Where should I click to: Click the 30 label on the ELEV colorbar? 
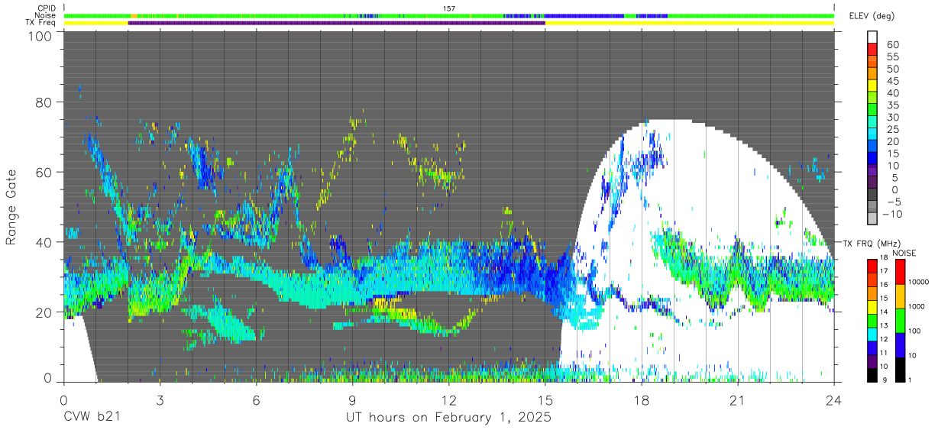892,117
